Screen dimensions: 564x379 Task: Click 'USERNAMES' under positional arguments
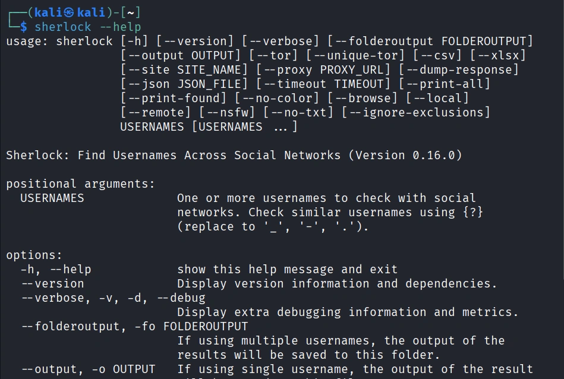point(52,198)
